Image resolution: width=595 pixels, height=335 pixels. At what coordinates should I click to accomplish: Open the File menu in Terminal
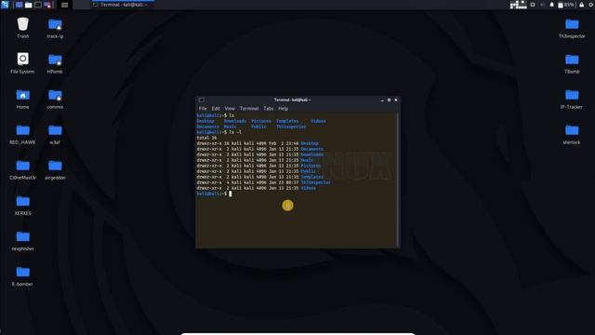click(x=203, y=109)
